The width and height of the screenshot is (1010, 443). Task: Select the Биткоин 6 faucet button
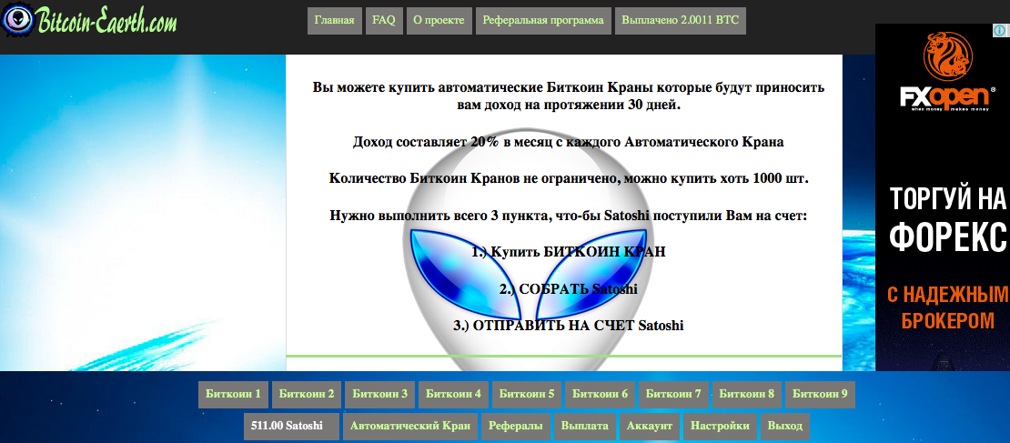pos(600,394)
